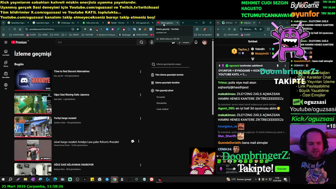Open Shorts in the YouTube sidebar
336x189 pixels.
click(x=6, y=64)
